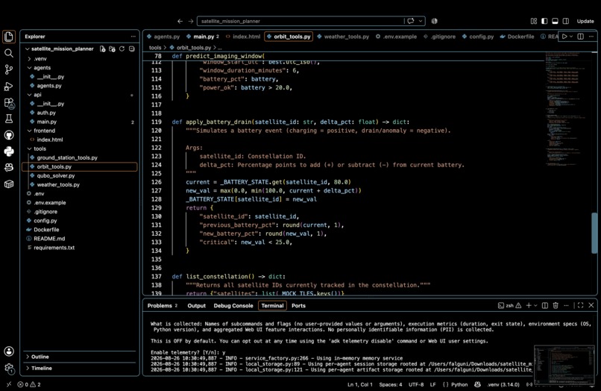This screenshot has height=391, width=601.
Task: Change indentation via Spaces: 4
Action: [x=391, y=384]
